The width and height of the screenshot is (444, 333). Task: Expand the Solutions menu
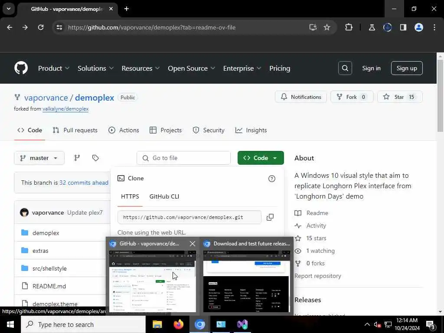pyautogui.click(x=95, y=68)
